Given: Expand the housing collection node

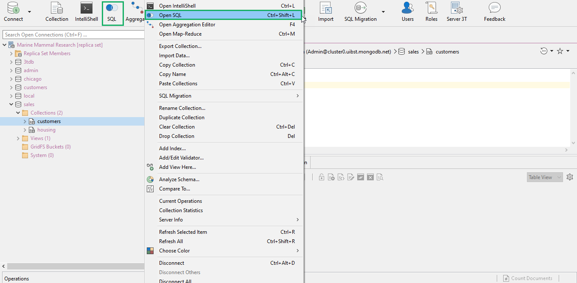Looking at the screenshot, I should coord(25,130).
